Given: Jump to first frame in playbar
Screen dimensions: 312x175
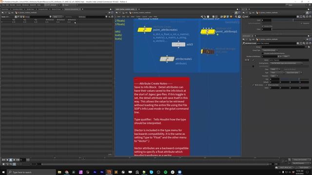Looking at the screenshot, I should 3,160.
